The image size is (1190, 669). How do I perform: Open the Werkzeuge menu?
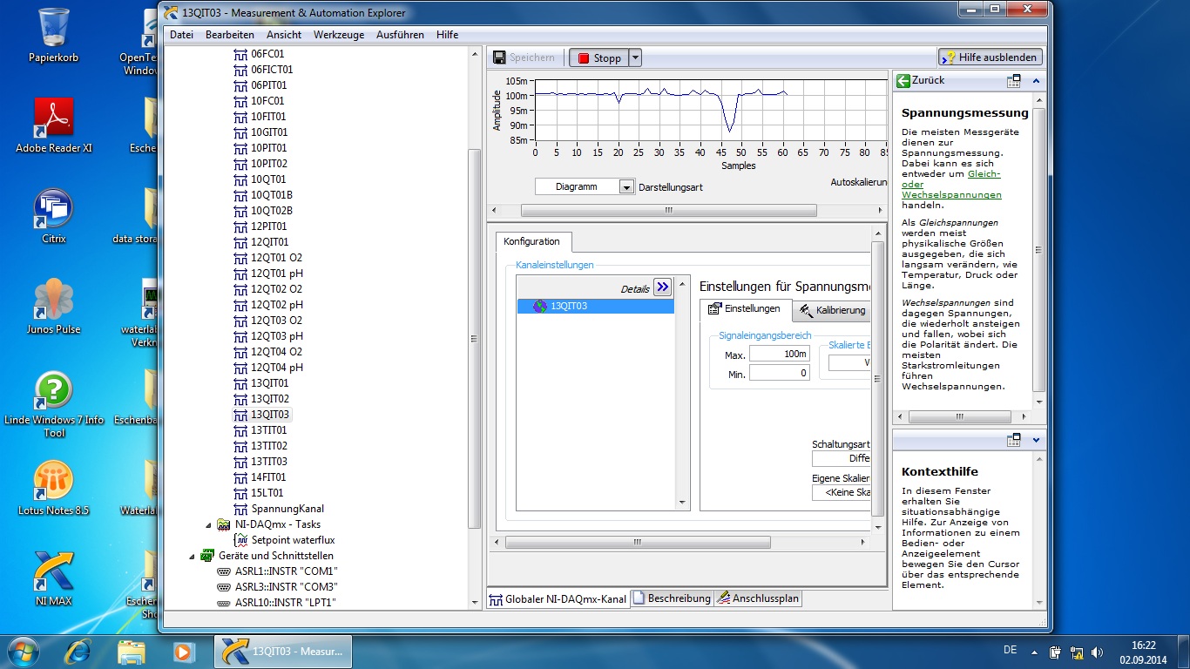(339, 35)
